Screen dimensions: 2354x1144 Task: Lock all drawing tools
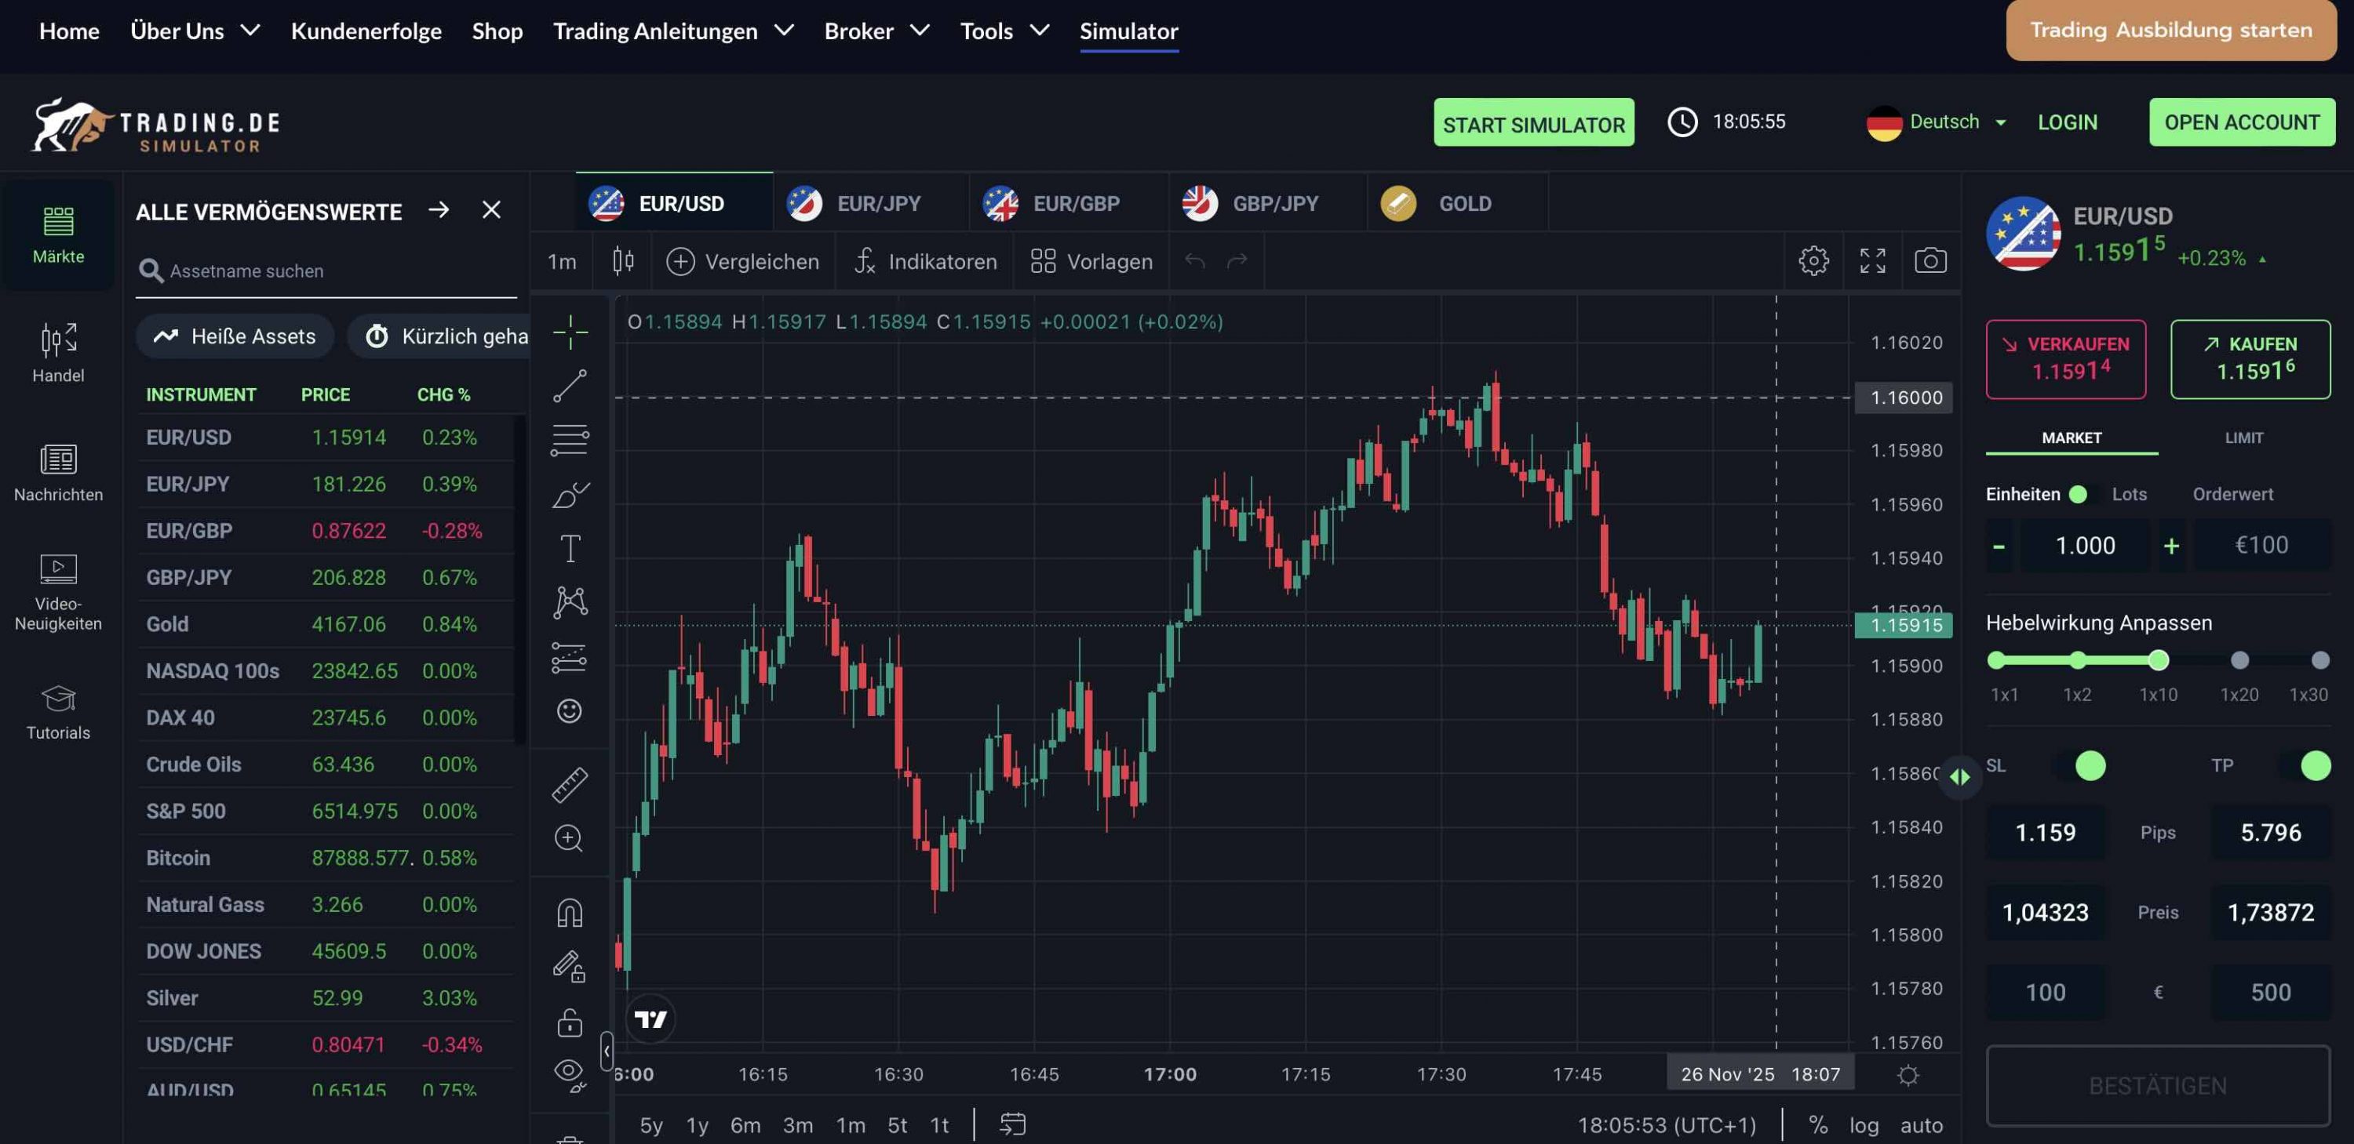(570, 1022)
